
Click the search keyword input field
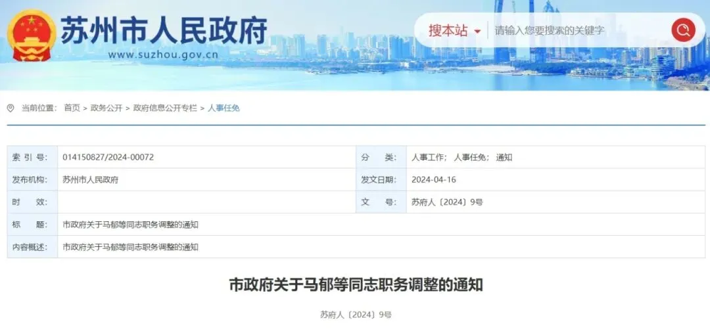[x=579, y=31]
